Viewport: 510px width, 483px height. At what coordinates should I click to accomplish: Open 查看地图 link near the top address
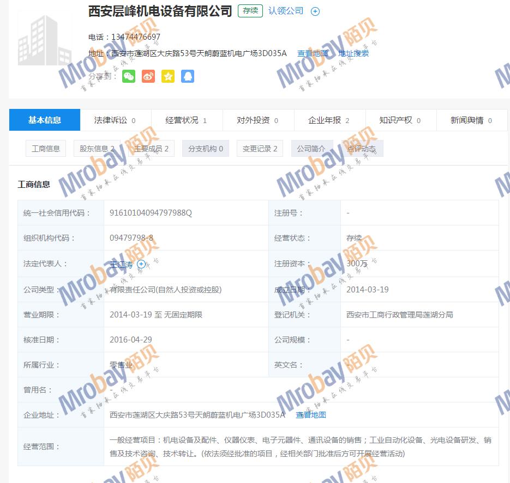pyautogui.click(x=313, y=53)
